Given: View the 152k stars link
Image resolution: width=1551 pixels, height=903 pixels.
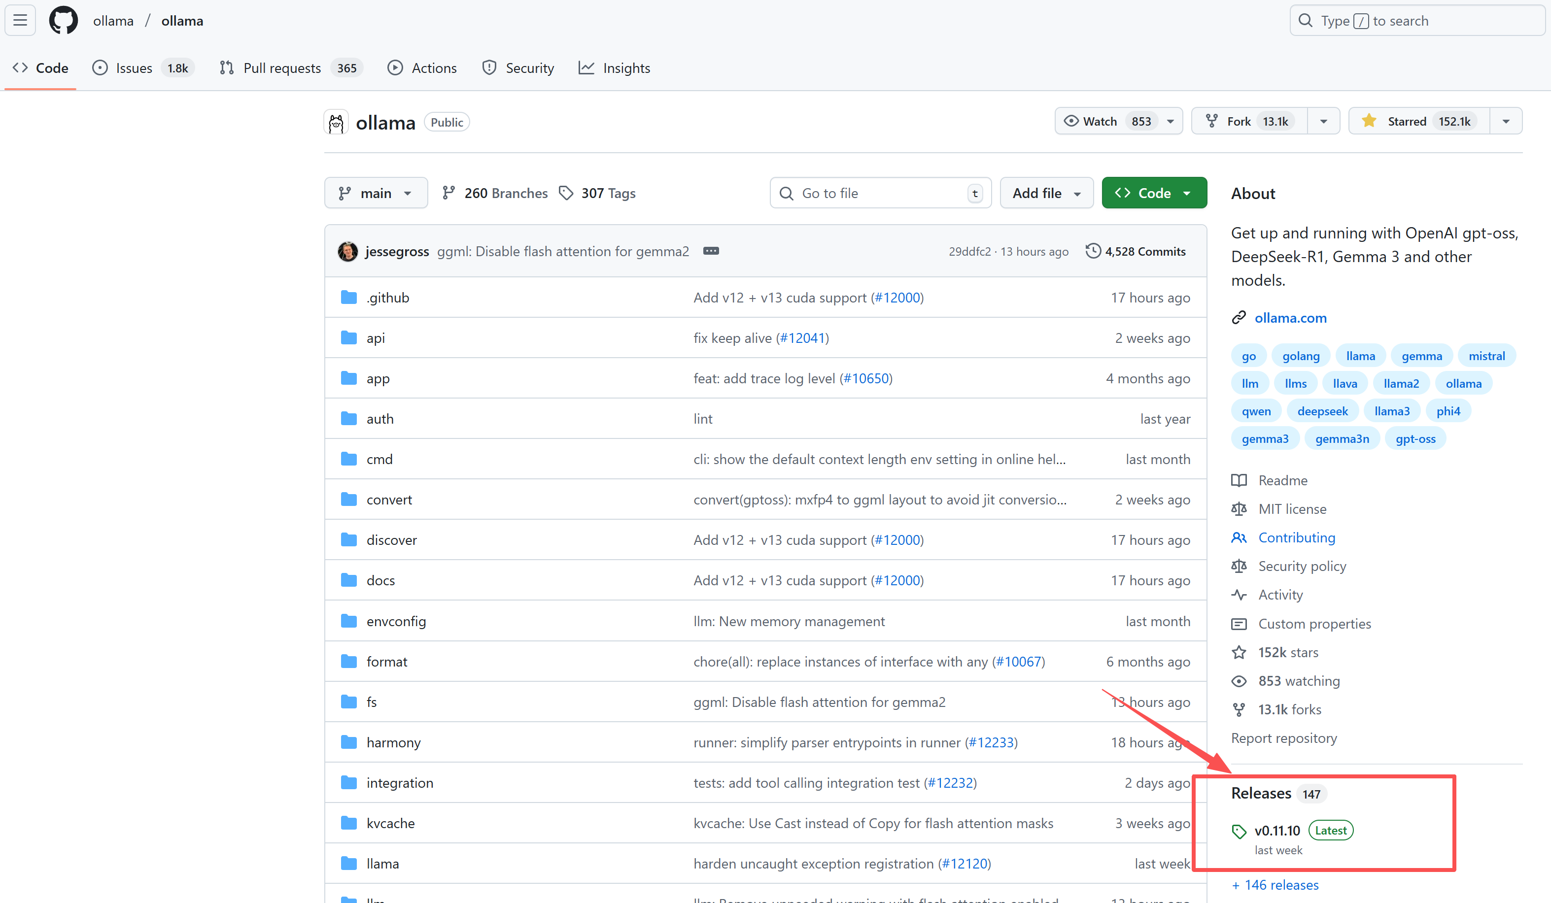Looking at the screenshot, I should pos(1288,652).
